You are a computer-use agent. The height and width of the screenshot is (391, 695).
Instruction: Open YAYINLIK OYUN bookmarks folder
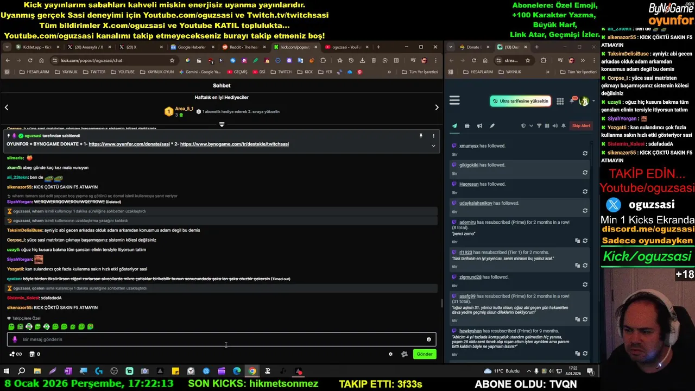tap(157, 72)
